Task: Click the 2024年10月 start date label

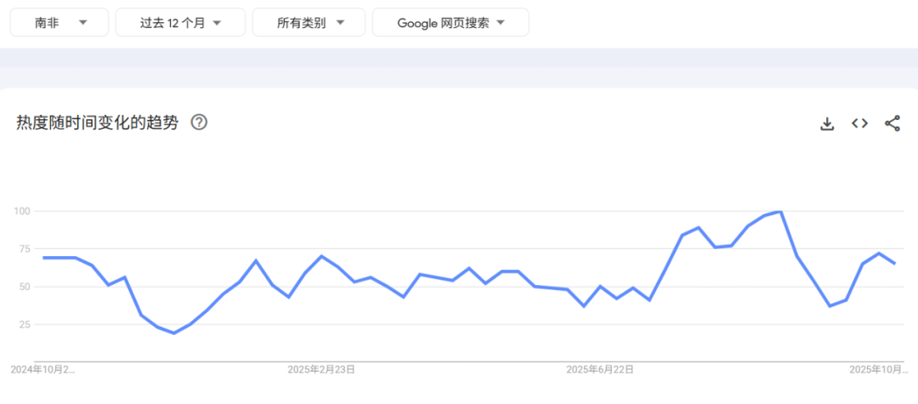Action: coord(42,369)
